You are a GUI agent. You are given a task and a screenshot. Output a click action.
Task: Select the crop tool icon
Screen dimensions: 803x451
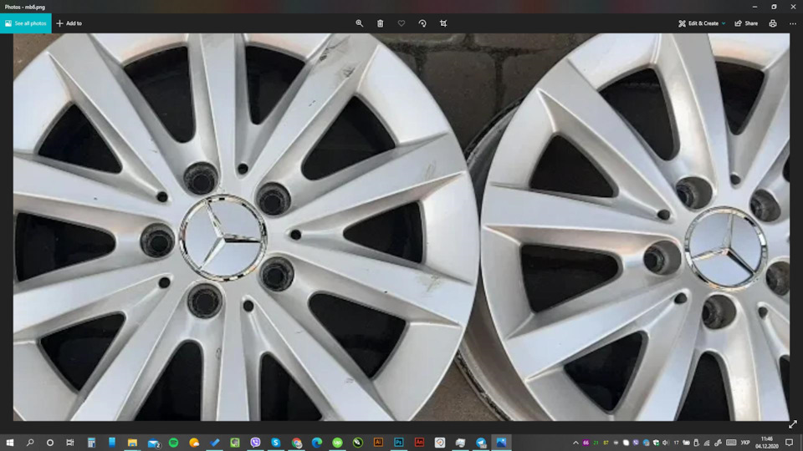tap(443, 23)
